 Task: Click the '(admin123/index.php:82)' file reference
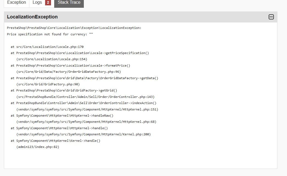[x=38, y=147]
